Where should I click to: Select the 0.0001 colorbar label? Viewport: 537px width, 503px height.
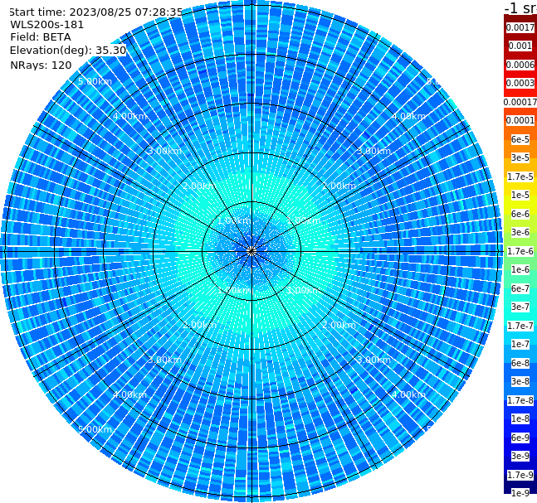520,120
